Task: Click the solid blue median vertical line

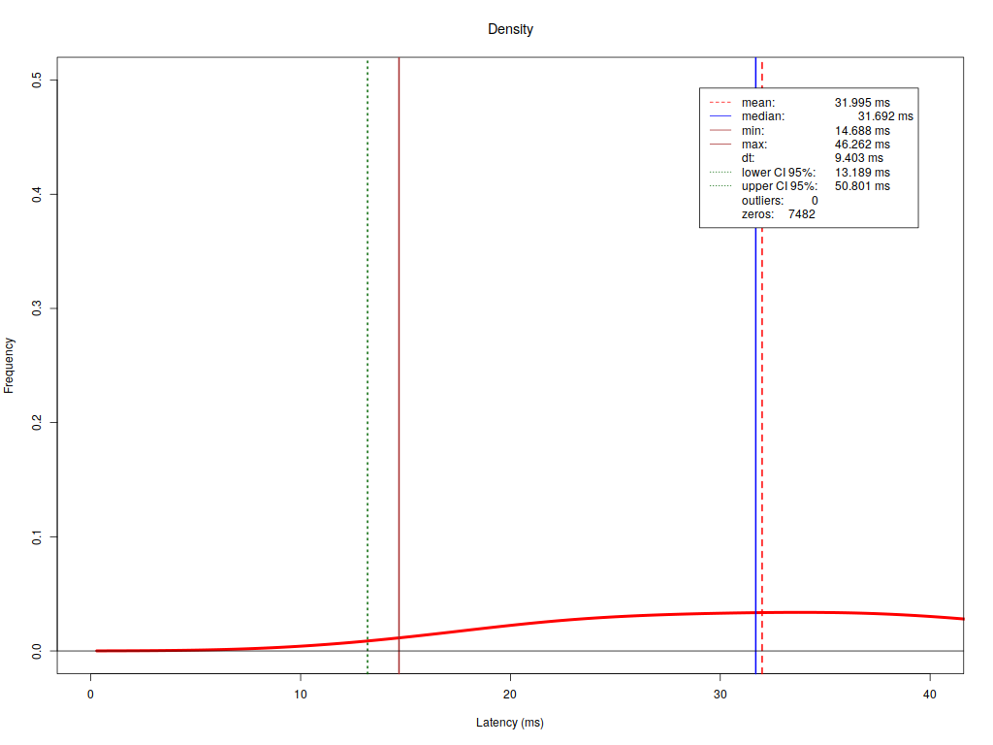Action: [x=755, y=388]
